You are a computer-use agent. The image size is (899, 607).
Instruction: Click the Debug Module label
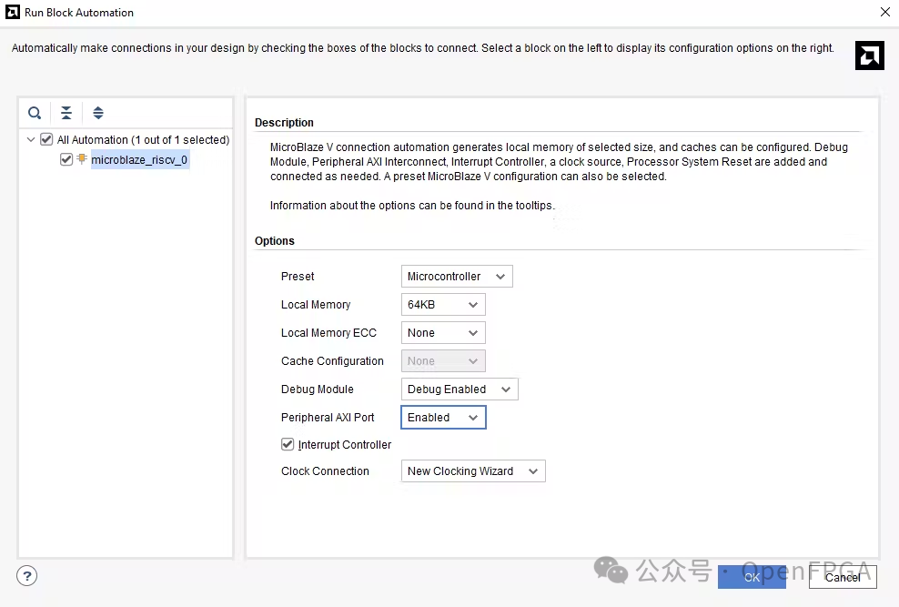(x=317, y=389)
